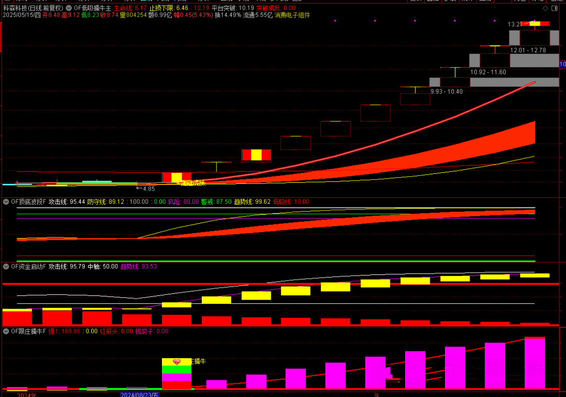566x397 pixels.
Task: Select the GF资金启动F indicator label
Action: [28, 267]
